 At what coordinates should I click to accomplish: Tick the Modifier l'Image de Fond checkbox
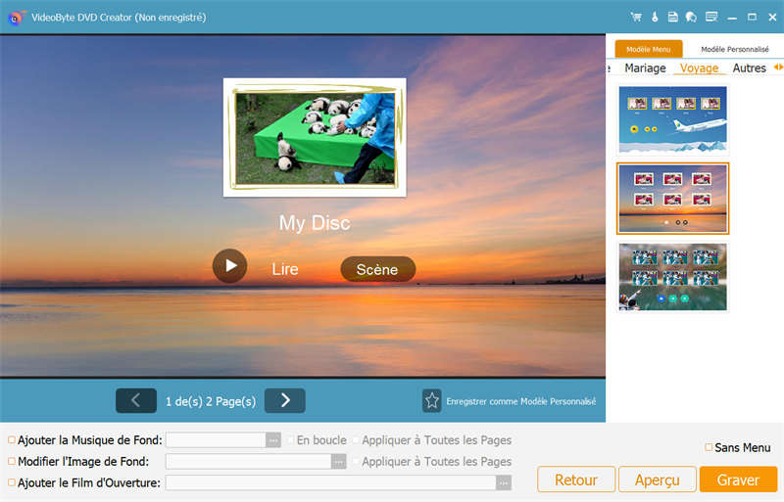12,462
